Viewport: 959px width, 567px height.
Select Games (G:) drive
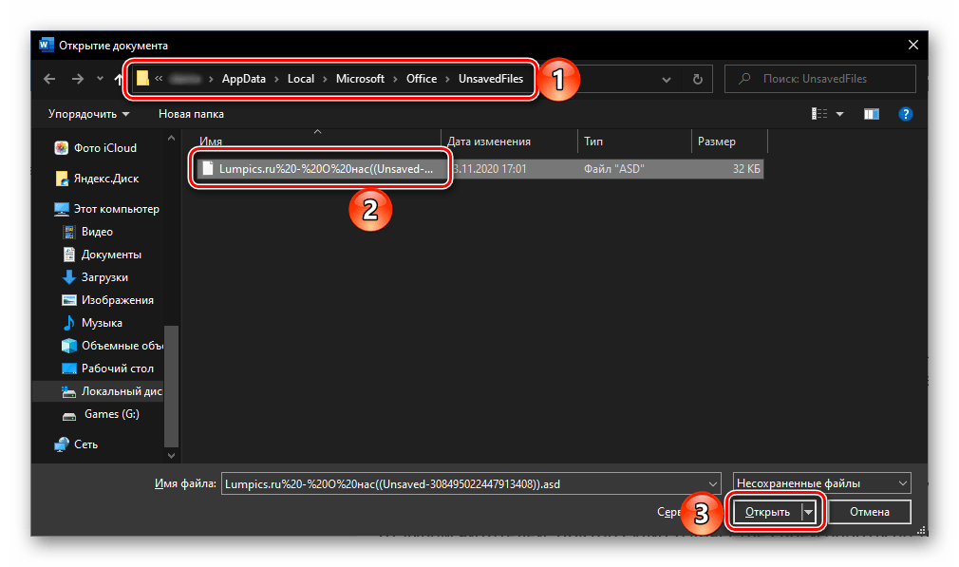[x=111, y=414]
